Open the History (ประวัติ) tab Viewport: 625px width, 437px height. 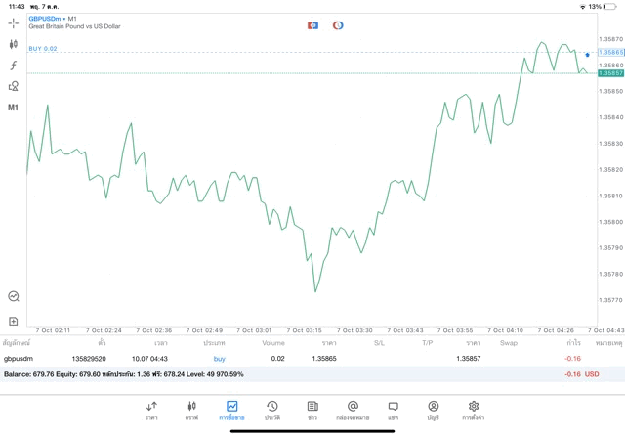point(272,409)
